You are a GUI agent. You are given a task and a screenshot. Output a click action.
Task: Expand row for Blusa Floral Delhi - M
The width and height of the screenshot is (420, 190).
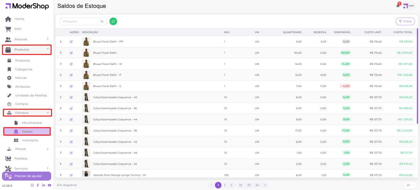click(60, 64)
